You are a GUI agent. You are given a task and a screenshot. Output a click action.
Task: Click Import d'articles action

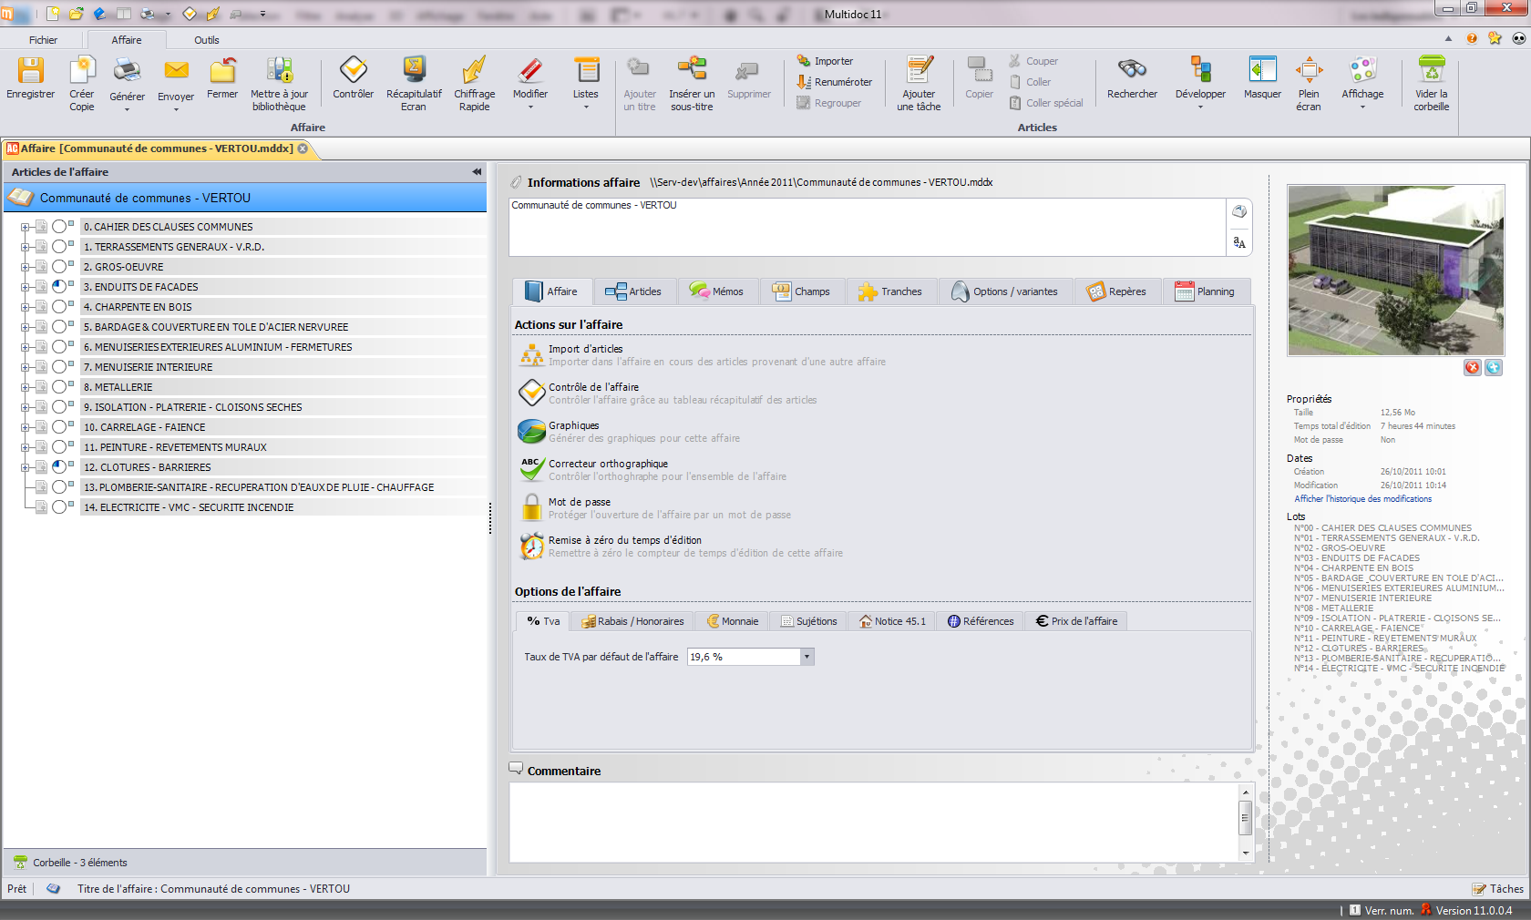(x=585, y=349)
